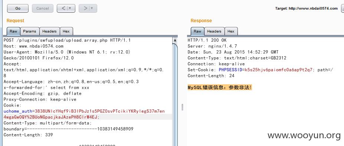Click the Proxy-Connection: keep-alive line
This screenshot has height=146, width=344.
40,99
